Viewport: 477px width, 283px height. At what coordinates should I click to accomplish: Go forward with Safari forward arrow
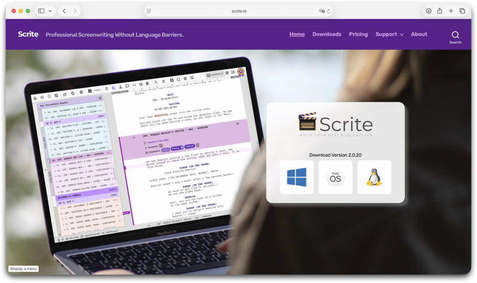click(75, 11)
